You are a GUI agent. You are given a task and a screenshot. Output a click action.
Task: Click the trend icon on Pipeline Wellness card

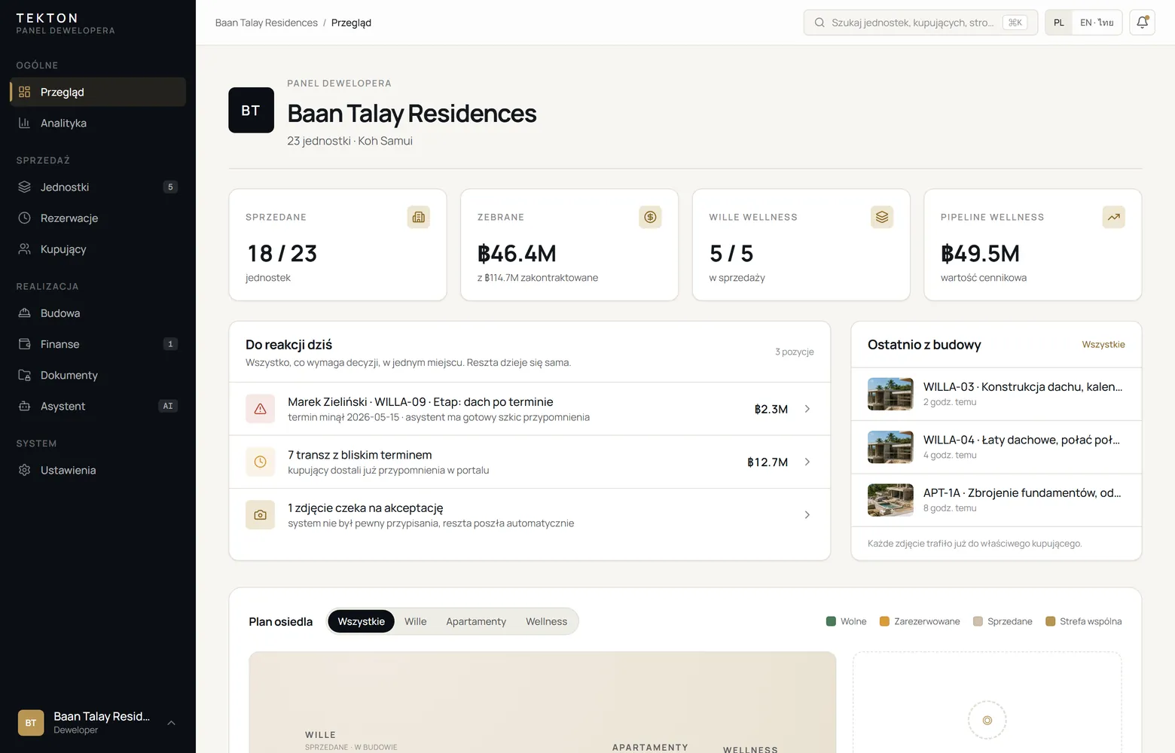click(1114, 217)
